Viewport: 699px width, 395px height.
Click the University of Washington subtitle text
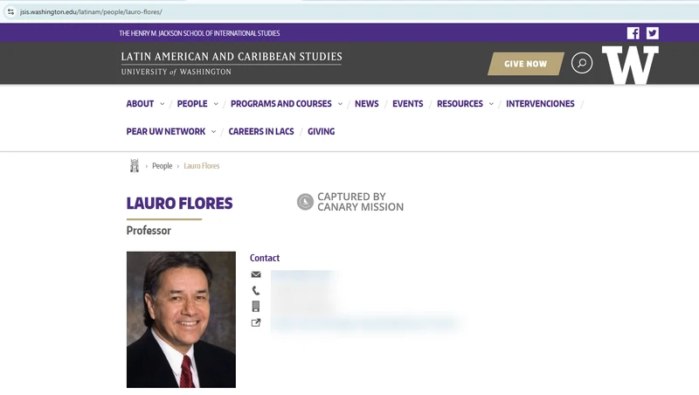176,72
